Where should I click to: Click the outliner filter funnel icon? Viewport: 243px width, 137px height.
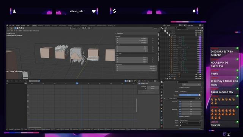point(198,28)
